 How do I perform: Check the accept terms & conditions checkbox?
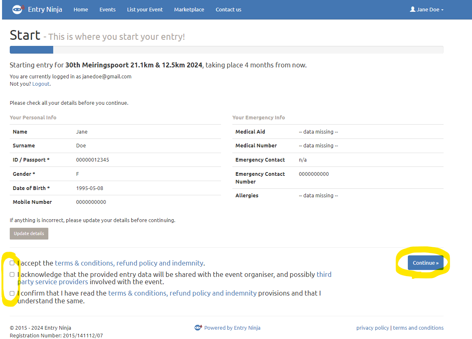[x=12, y=263]
